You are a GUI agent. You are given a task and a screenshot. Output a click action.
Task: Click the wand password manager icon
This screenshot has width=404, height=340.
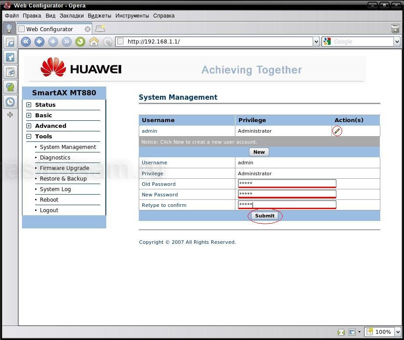pos(108,42)
